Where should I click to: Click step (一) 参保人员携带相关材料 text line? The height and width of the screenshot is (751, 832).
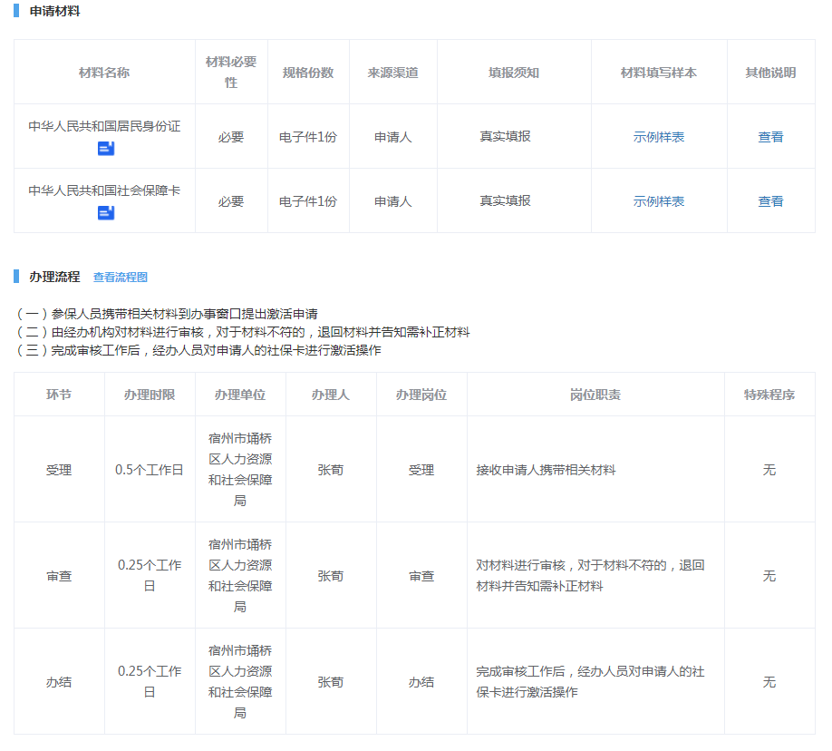point(168,314)
